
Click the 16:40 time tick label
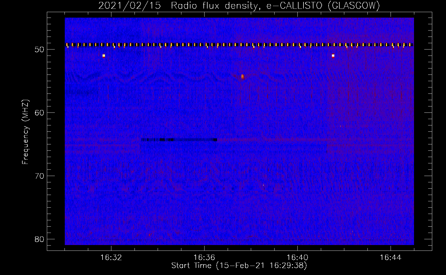point(297,258)
